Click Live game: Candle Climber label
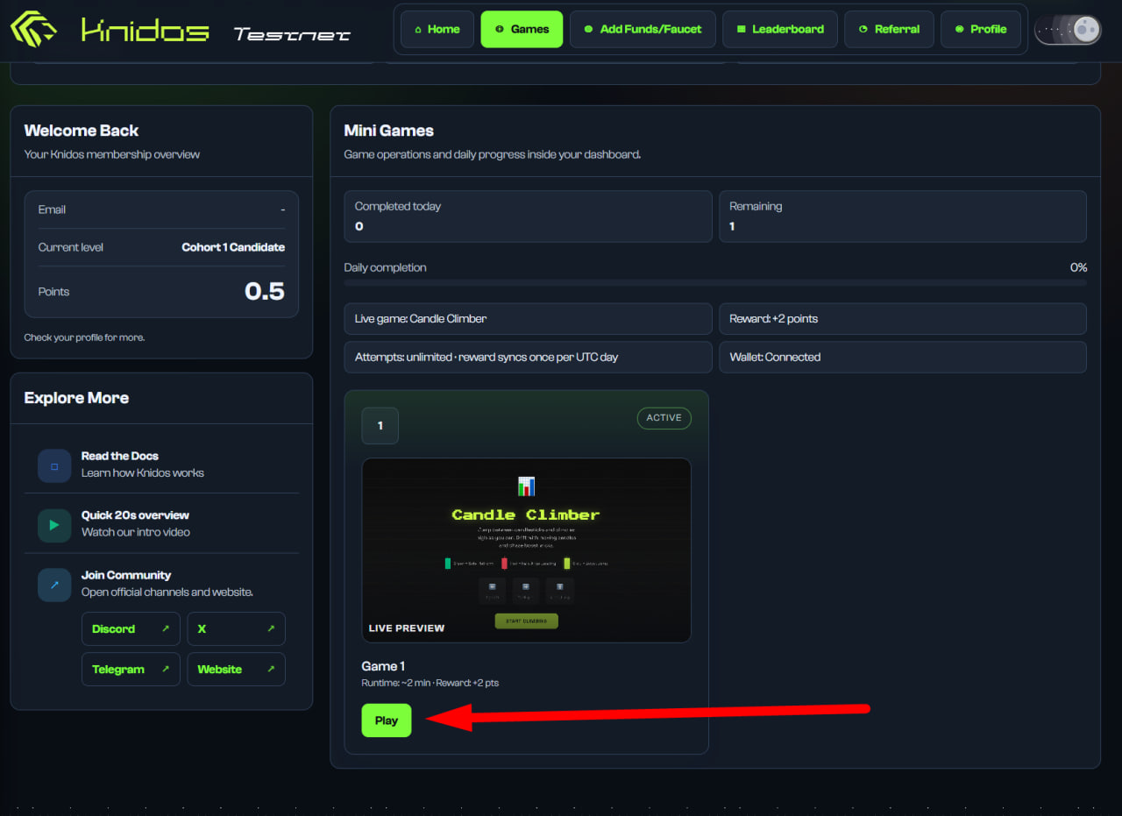The height and width of the screenshot is (816, 1122). click(528, 318)
